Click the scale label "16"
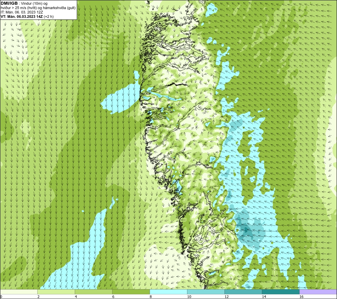 pyautogui.click(x=301, y=297)
